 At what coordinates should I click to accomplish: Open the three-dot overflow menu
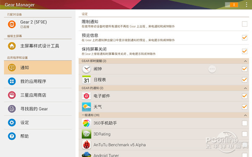coord(246,5)
